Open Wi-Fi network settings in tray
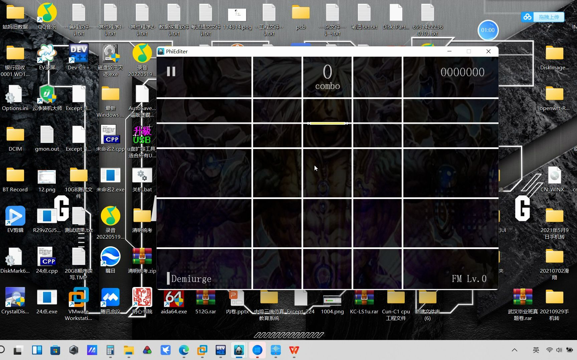Viewport: 577px width, 360px height. click(x=549, y=350)
